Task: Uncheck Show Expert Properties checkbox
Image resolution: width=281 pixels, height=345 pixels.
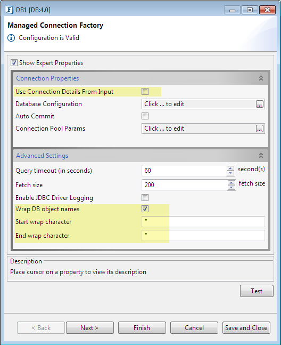Action: click(x=14, y=63)
